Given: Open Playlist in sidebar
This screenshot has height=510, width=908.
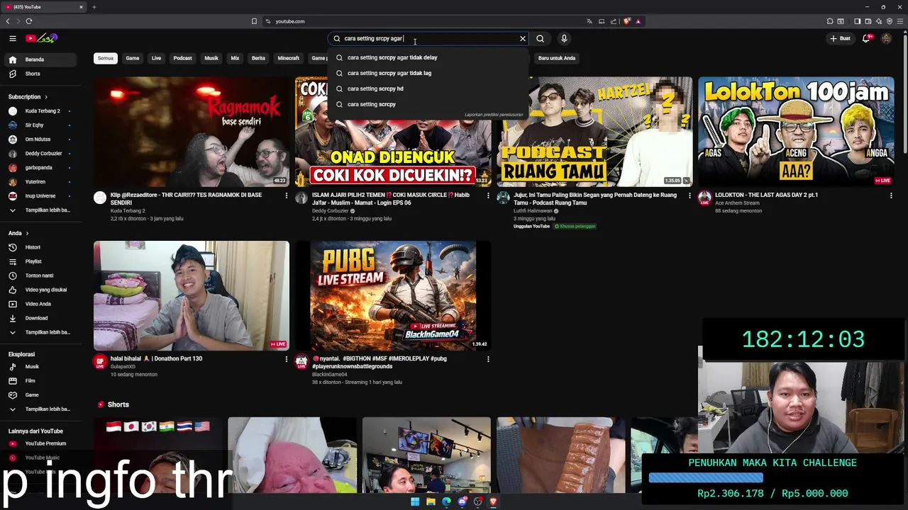Looking at the screenshot, I should 40,261.
